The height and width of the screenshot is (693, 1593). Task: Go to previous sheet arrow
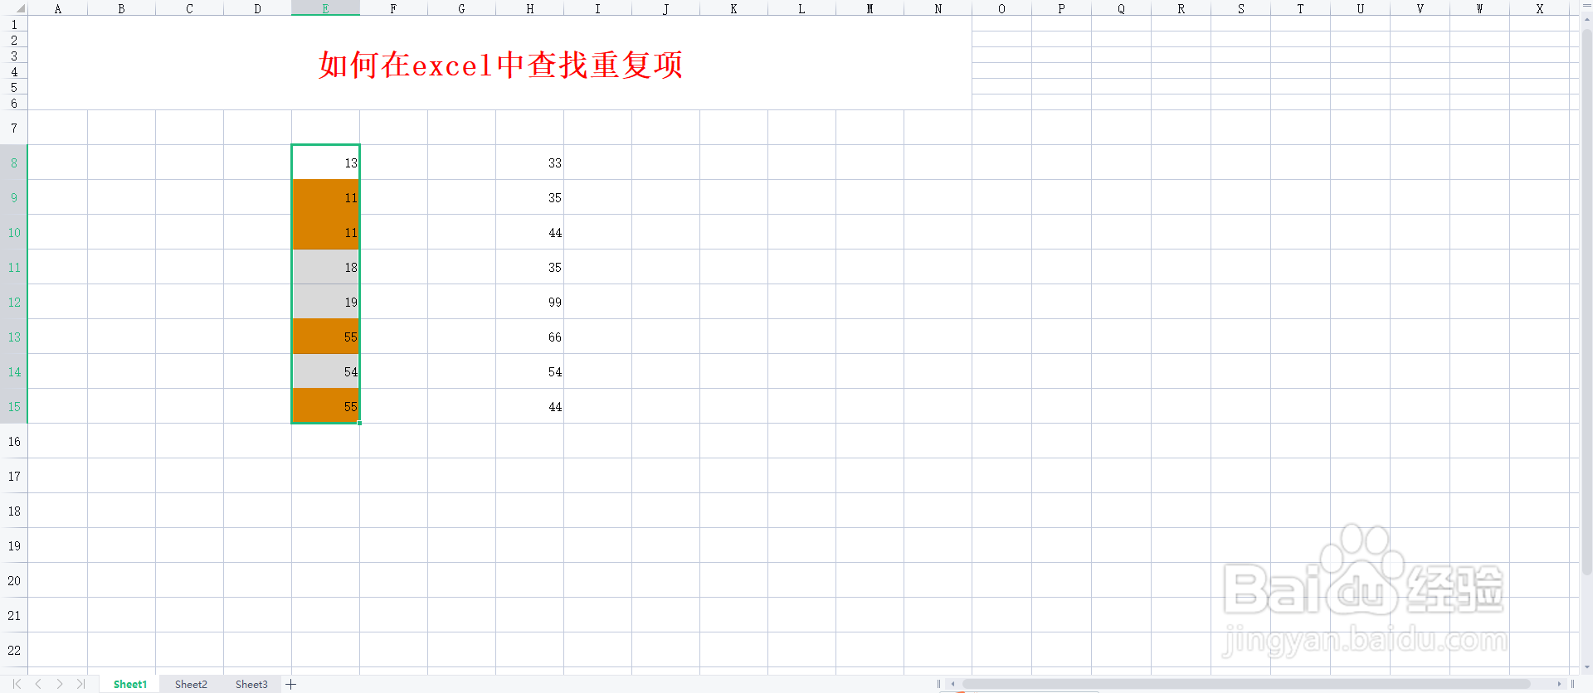click(38, 684)
